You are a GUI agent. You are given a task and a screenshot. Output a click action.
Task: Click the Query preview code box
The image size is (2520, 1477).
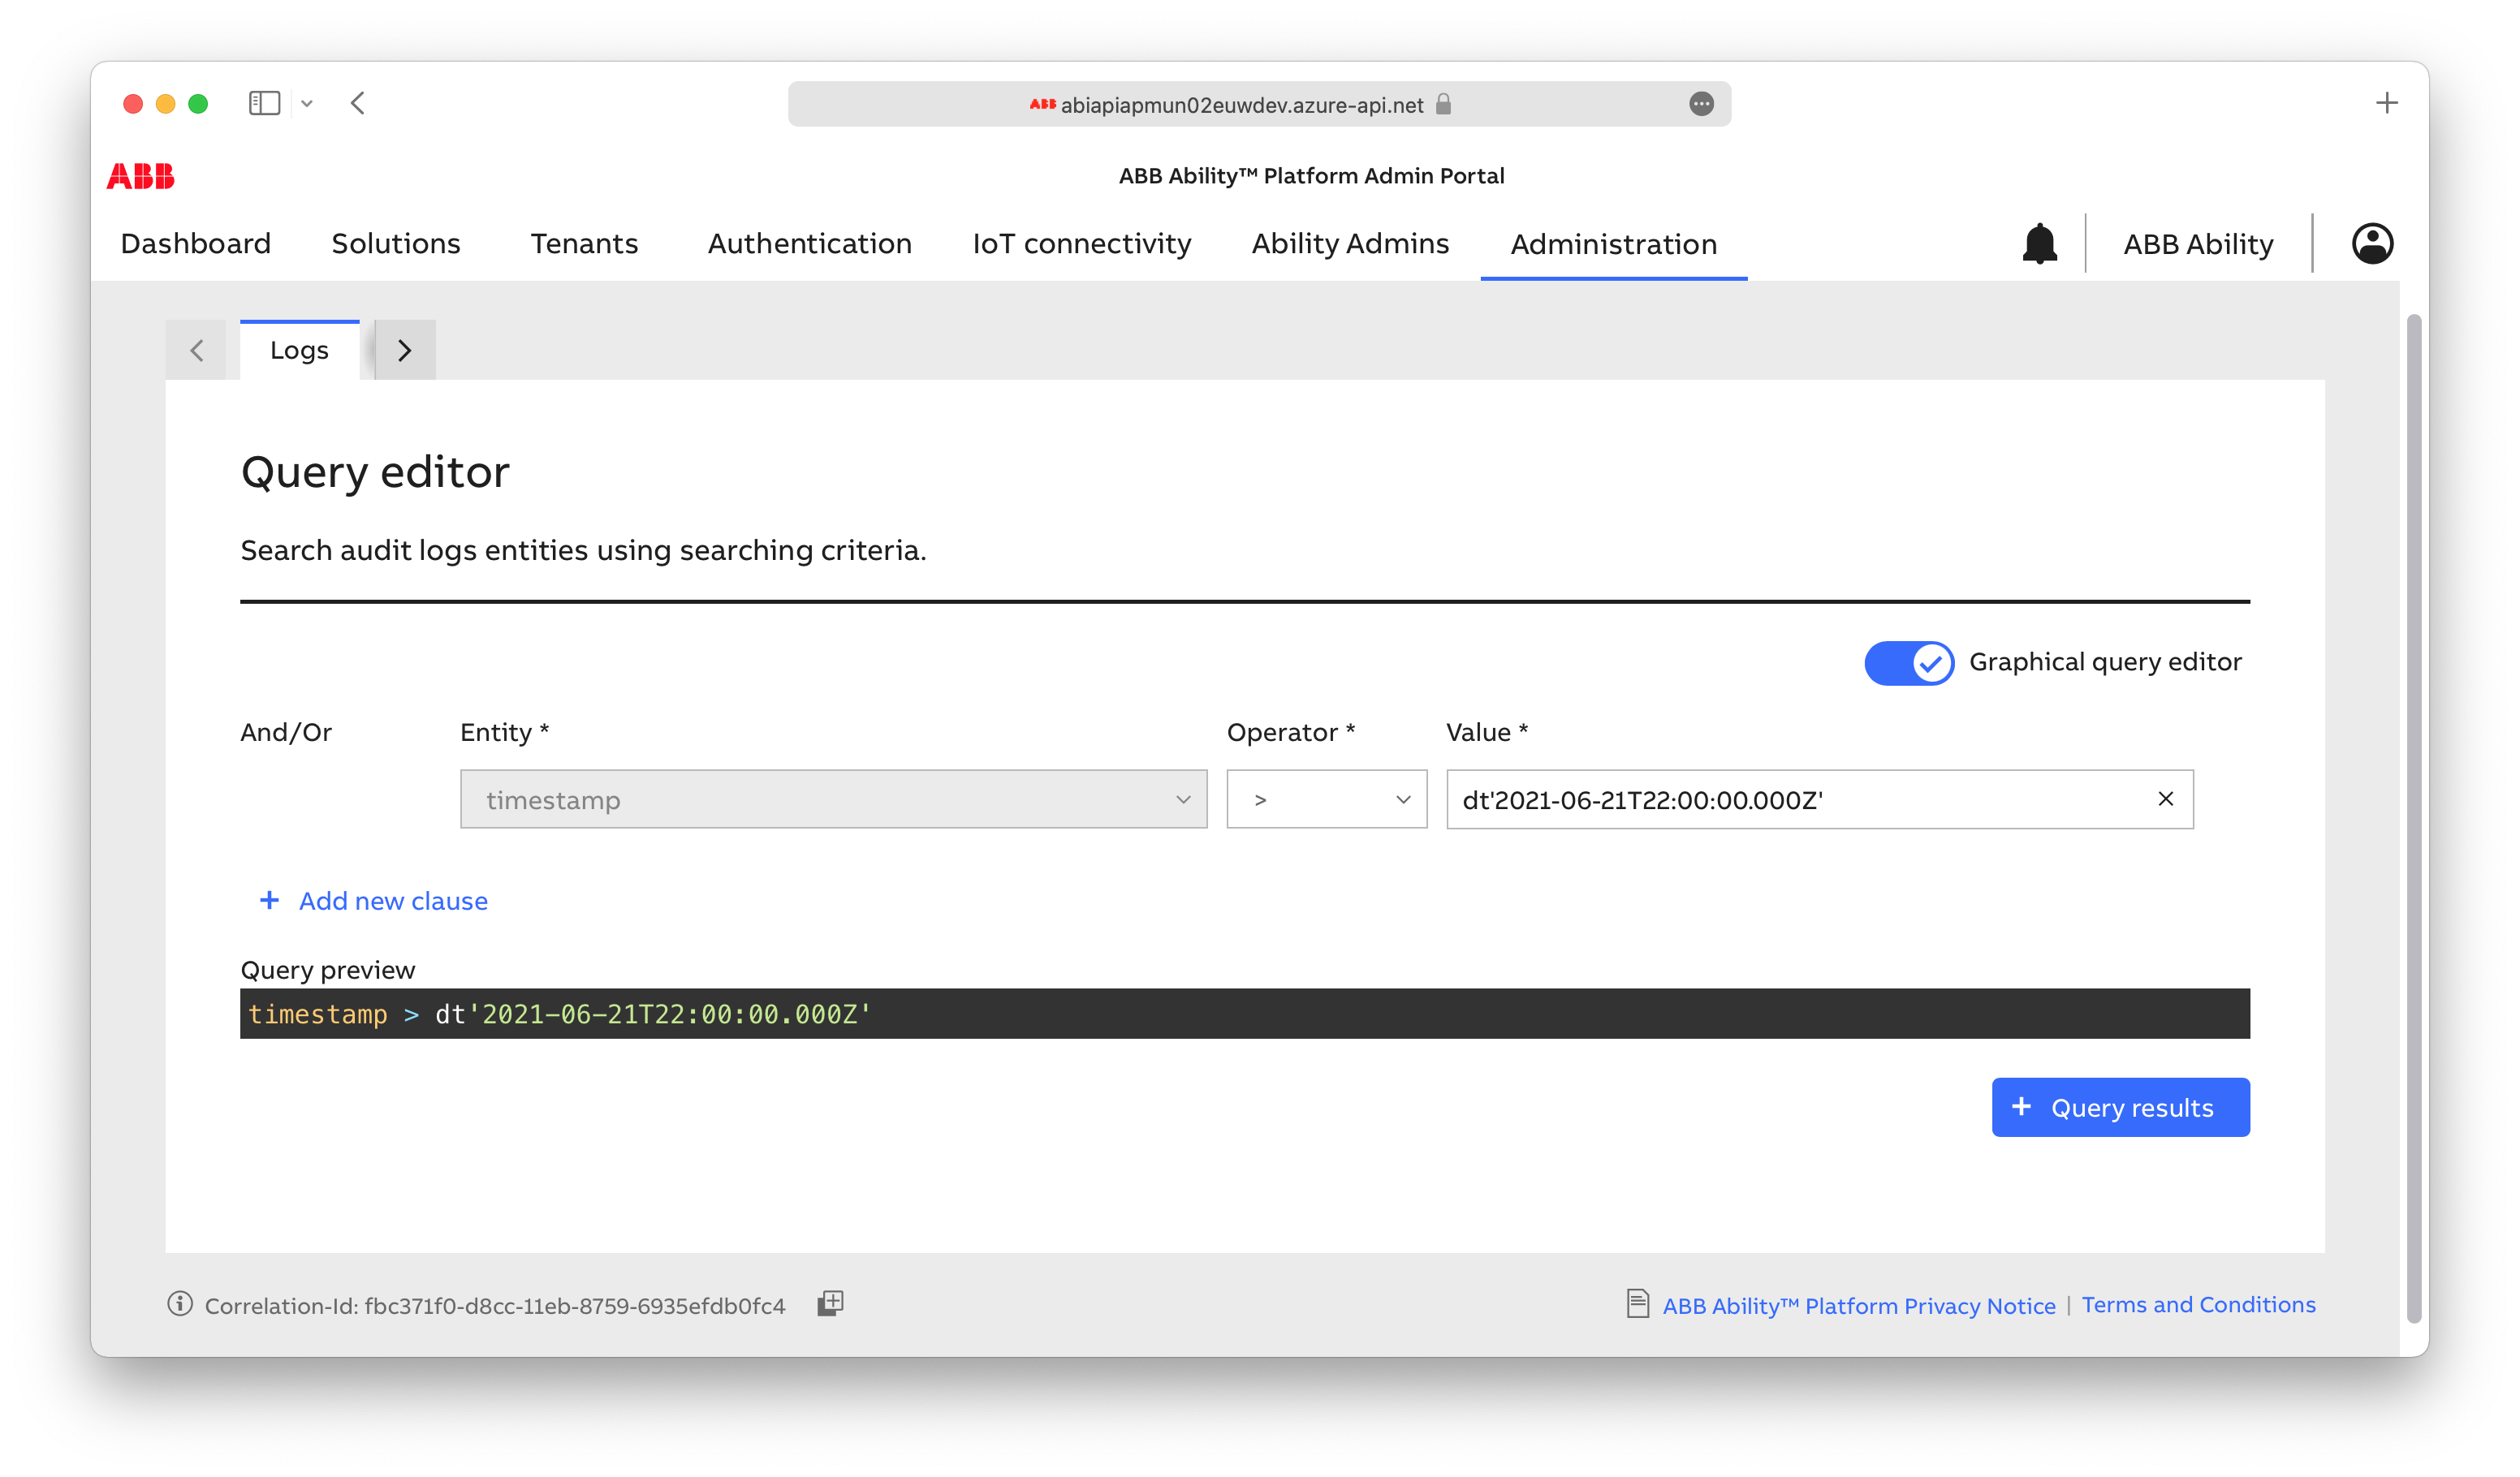1244,1014
